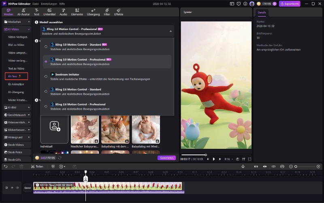This screenshot has height=203, width=324.
Task: Select Niedlicher Babysprac... template thumbnail
Action: (x=85, y=129)
